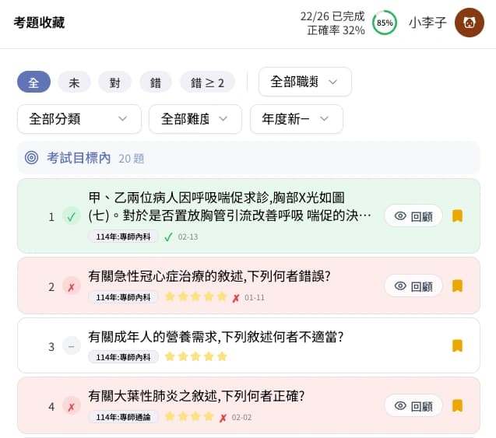Toggle bookmark on question 4
This screenshot has width=496, height=438.
click(457, 405)
